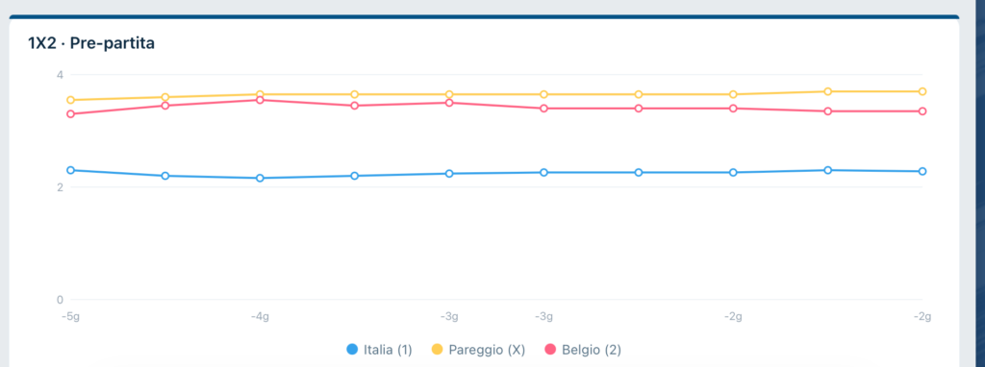
Task: Click the y-axis label 4
Action: click(60, 75)
